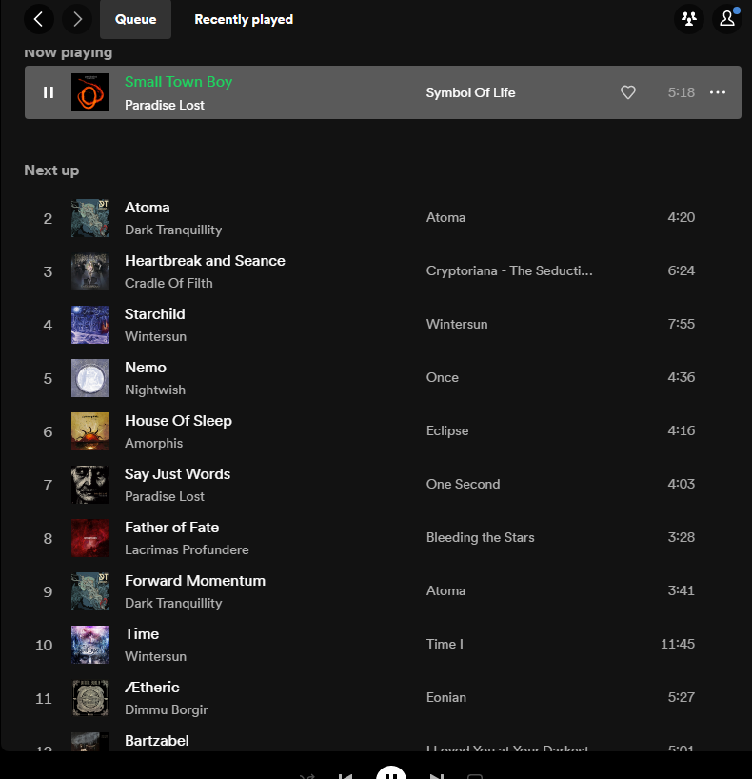The image size is (752, 779).
Task: Open the Cryptoriana album link
Action: [x=509, y=270]
